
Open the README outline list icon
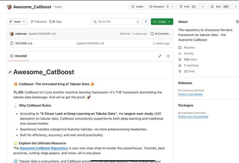(168, 56)
